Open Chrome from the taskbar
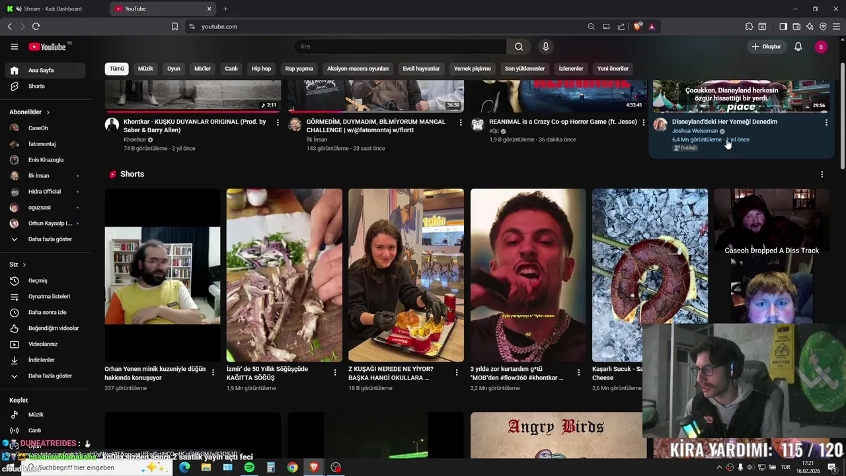Screen dimensions: 846x476 click(x=292, y=467)
